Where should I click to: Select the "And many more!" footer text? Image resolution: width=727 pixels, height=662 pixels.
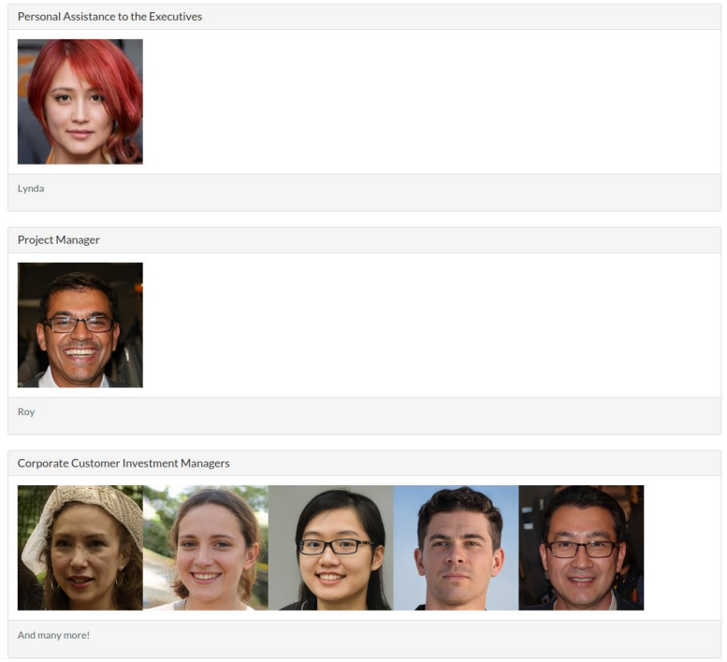tap(53, 636)
